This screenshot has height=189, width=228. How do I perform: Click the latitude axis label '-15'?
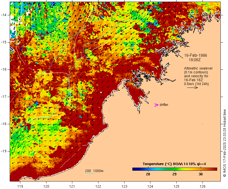point(4,42)
